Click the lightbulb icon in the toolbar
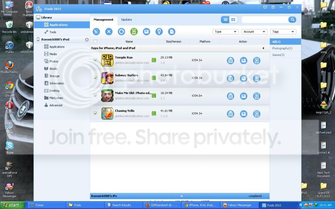The width and height of the screenshot is (335, 209). (159, 32)
